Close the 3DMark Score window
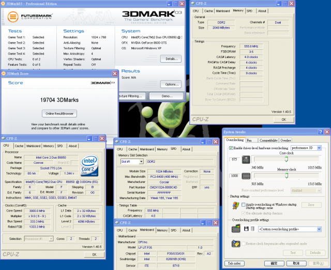 pos(115,74)
